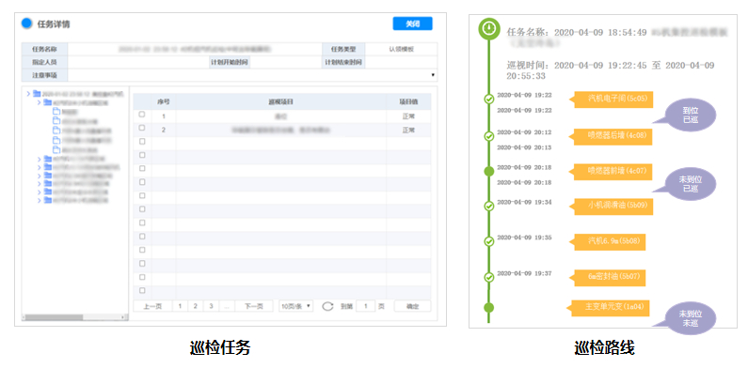Screen dimensions: 748x368
Task: Go to next page with 下一页
Action: coord(254,306)
